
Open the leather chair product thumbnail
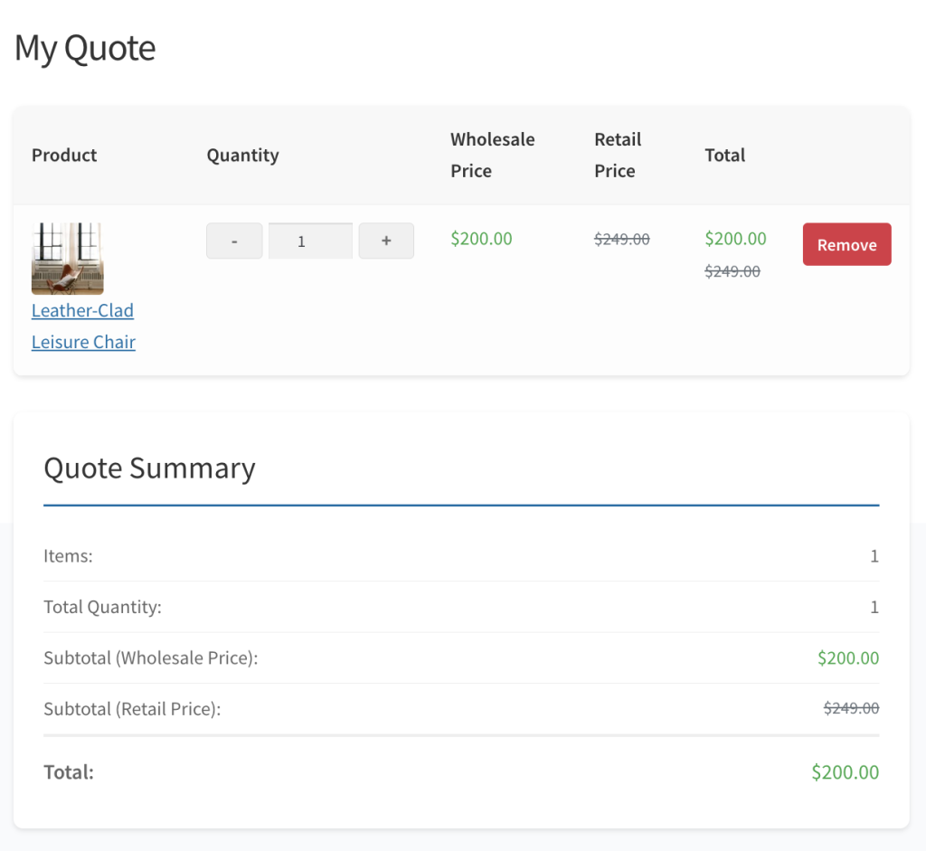click(67, 259)
